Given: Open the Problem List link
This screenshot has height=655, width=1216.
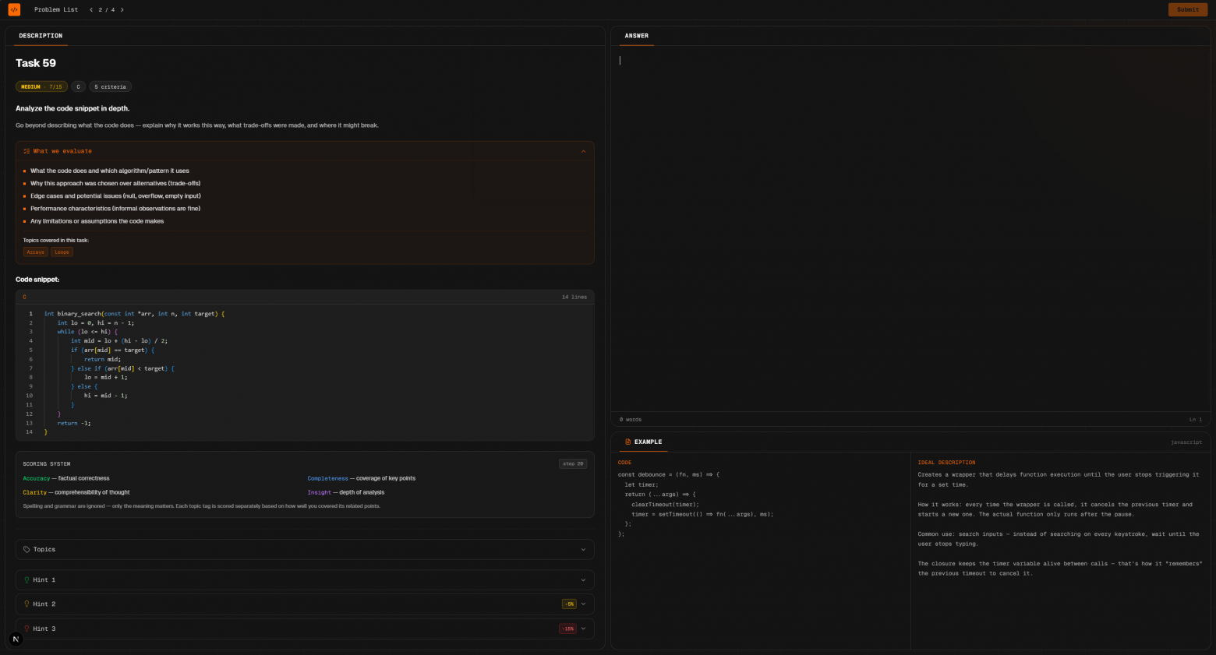Looking at the screenshot, I should click(x=56, y=10).
